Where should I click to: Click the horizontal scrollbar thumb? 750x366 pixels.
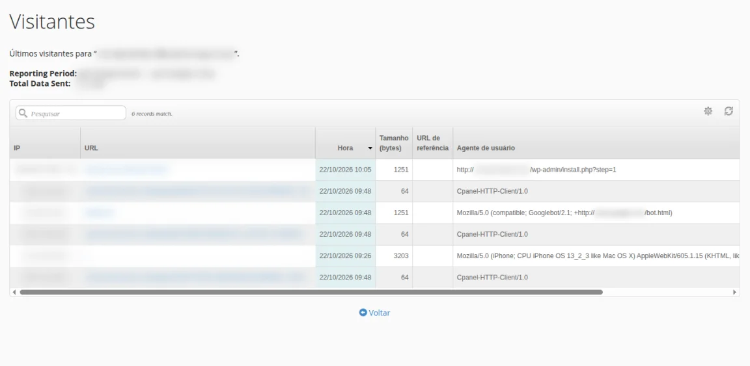311,292
